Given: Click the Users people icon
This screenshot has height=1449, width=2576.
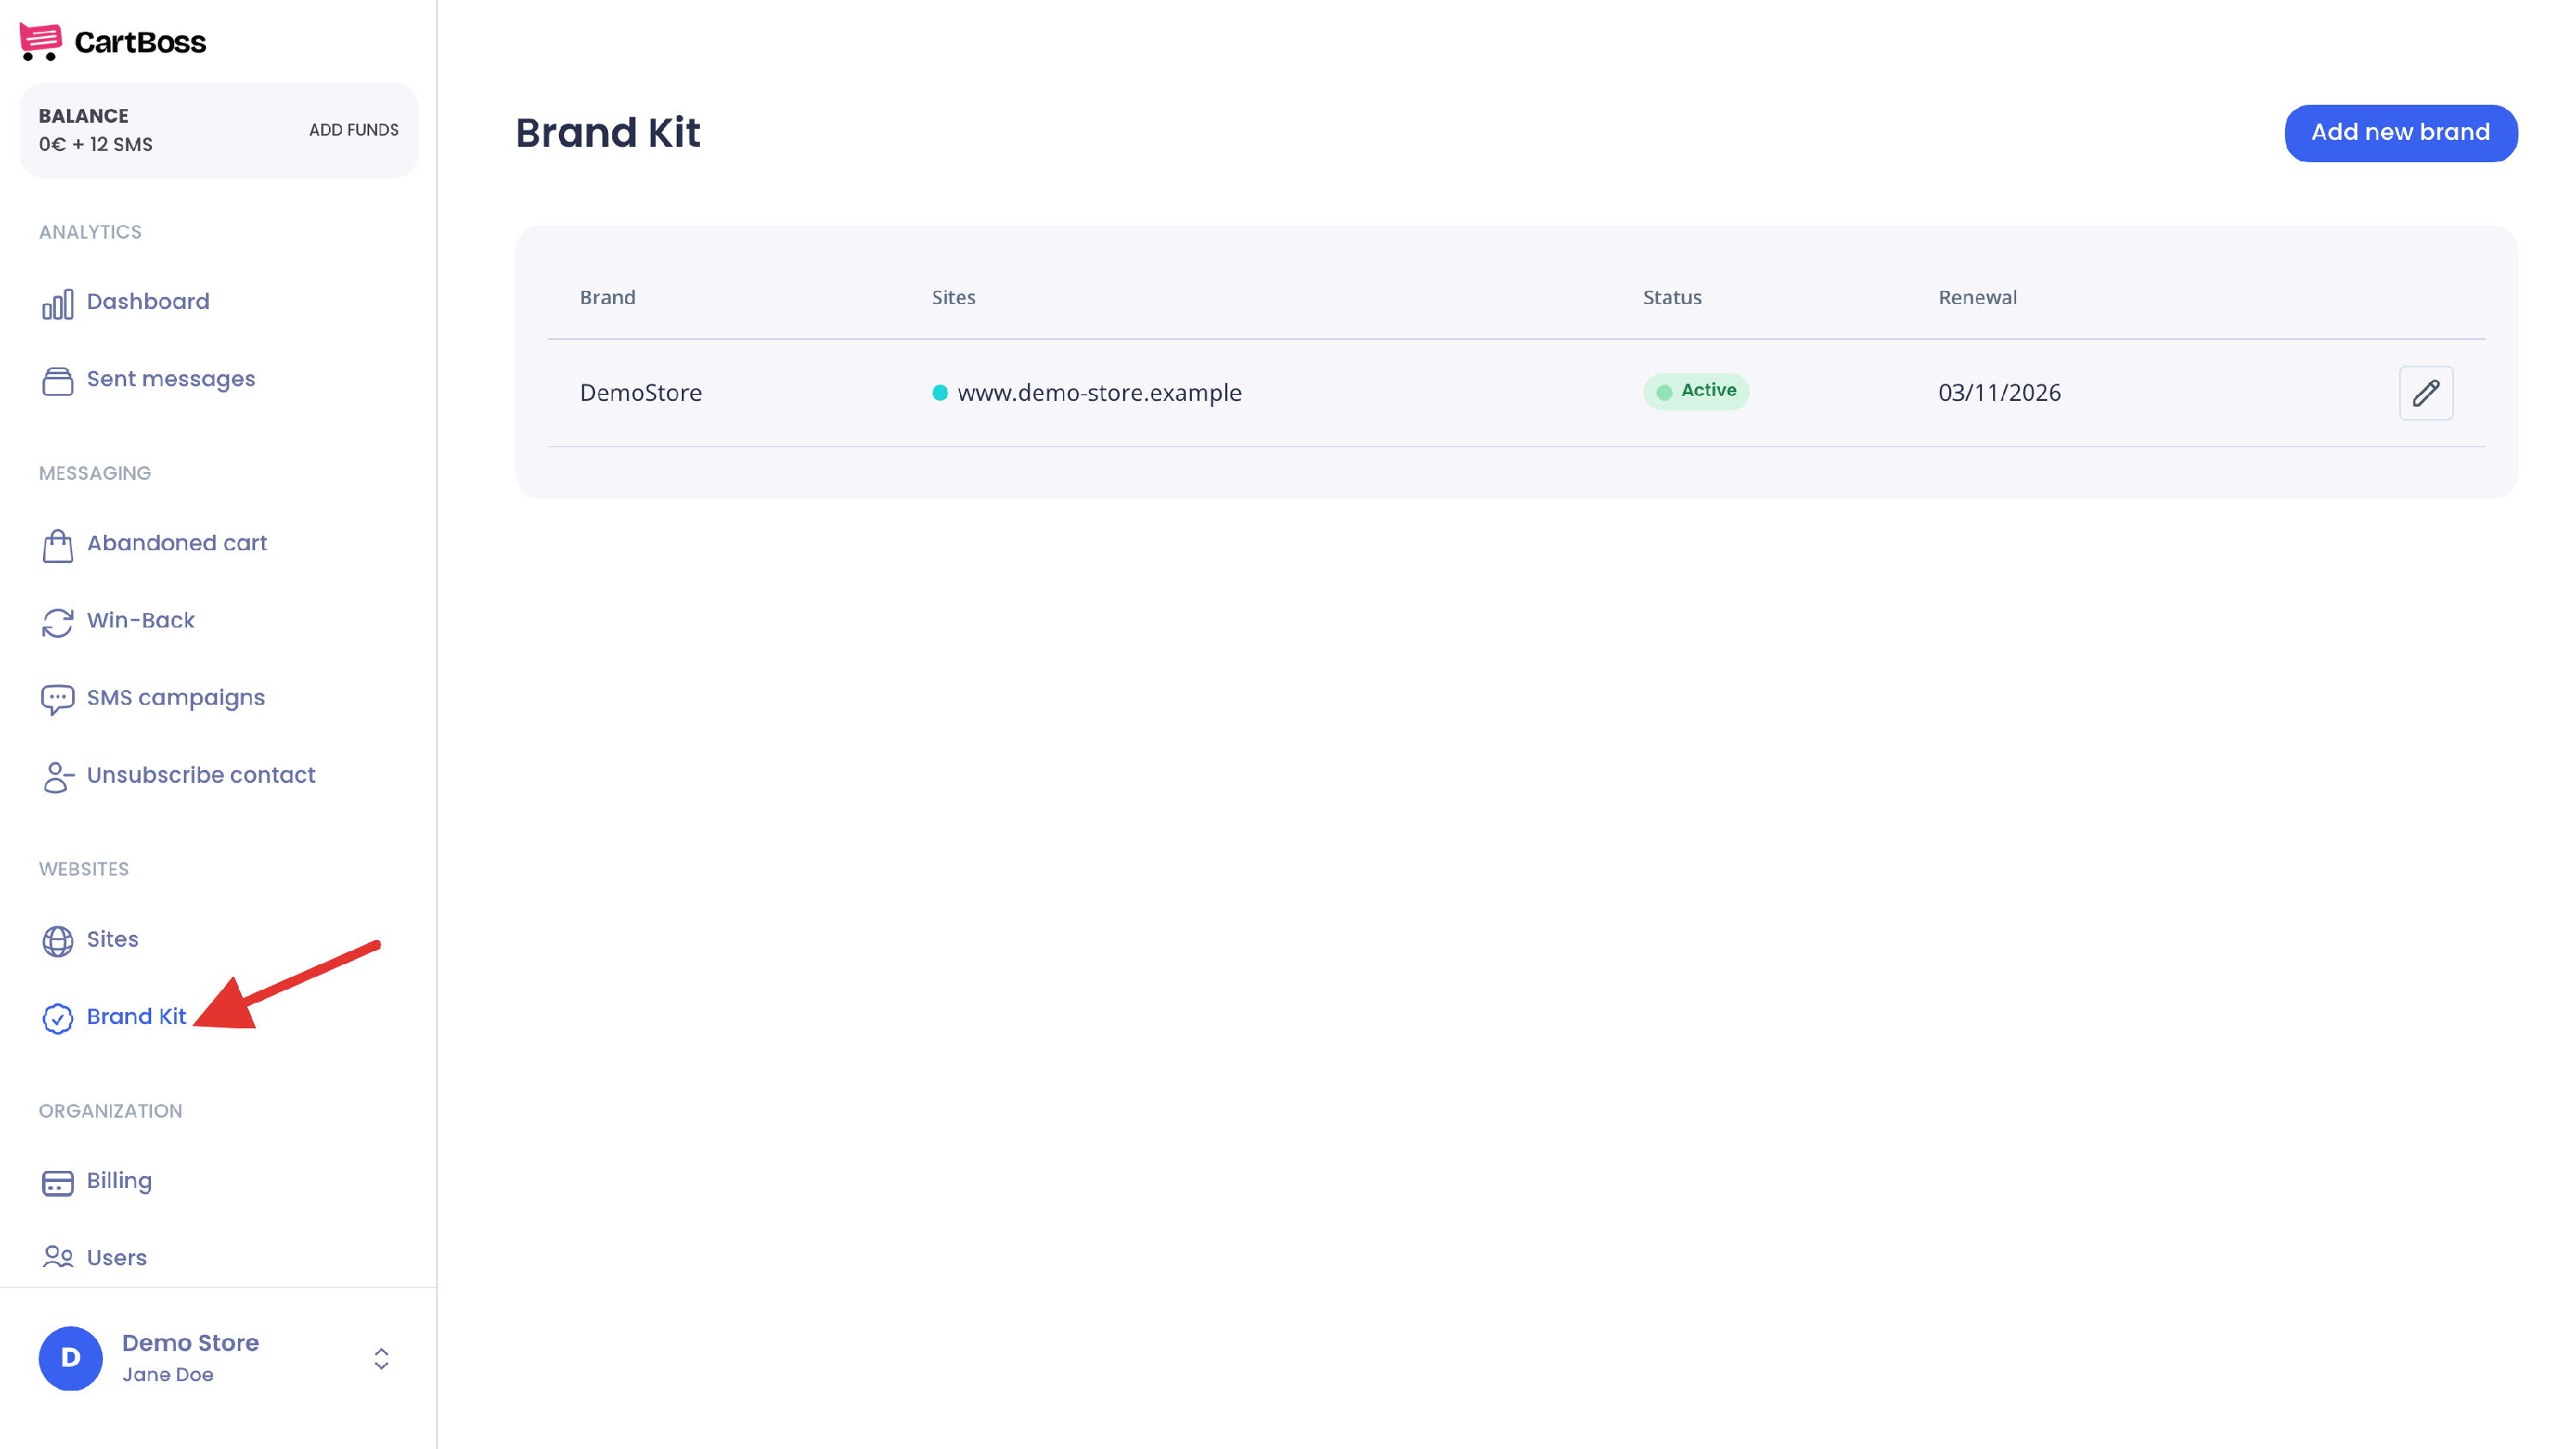Looking at the screenshot, I should [57, 1258].
